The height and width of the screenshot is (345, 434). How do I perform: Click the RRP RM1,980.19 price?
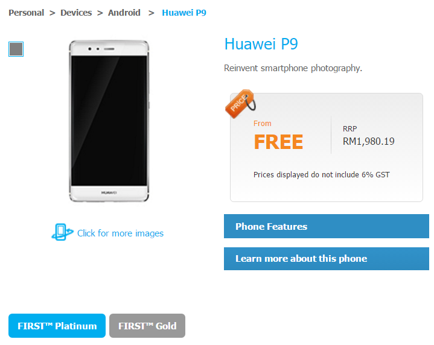point(368,136)
